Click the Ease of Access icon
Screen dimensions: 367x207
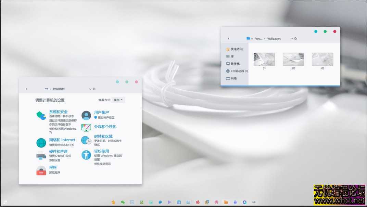[86, 155]
